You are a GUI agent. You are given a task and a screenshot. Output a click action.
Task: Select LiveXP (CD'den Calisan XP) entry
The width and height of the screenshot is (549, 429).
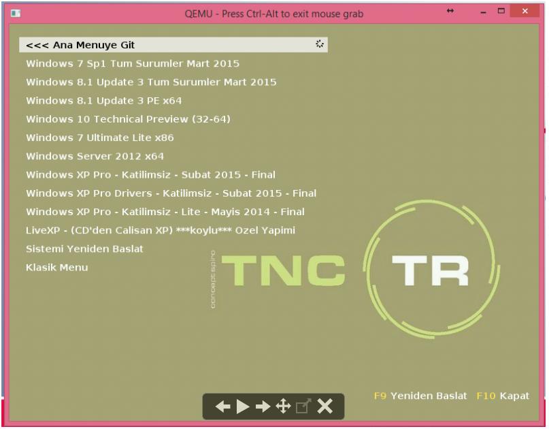coord(161,230)
